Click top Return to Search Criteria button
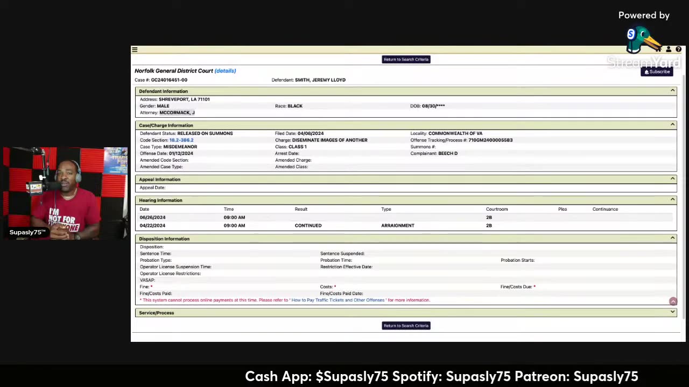 [x=406, y=59]
